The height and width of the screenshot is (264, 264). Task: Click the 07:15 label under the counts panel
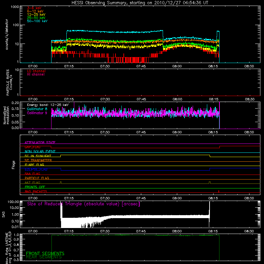(x=69, y=66)
